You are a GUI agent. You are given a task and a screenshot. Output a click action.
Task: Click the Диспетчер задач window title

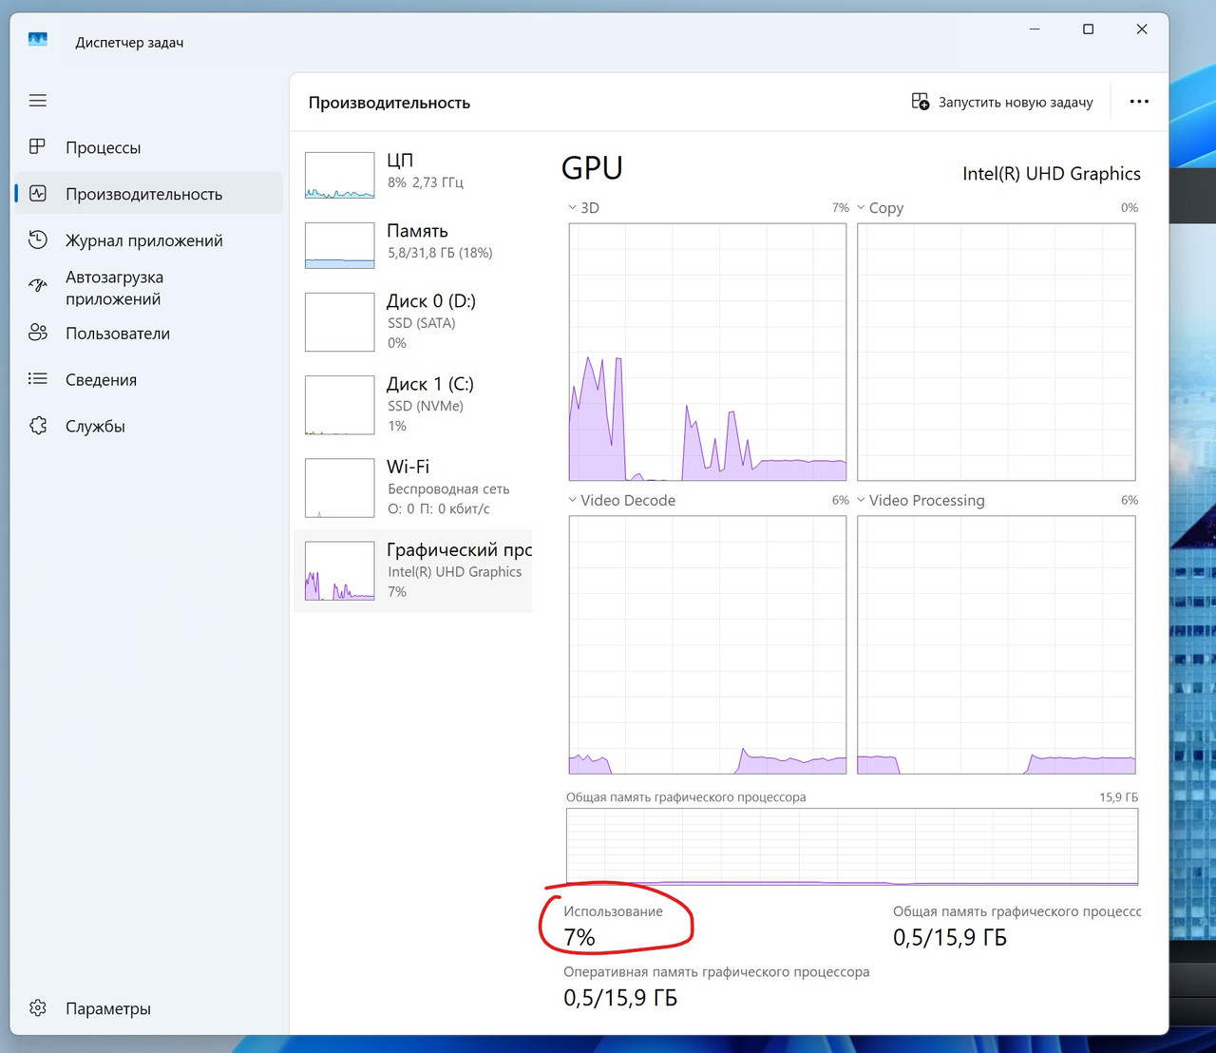pyautogui.click(x=129, y=43)
